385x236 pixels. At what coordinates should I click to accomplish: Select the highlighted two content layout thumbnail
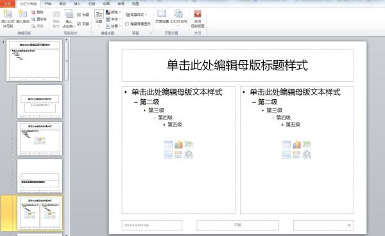coord(40,213)
